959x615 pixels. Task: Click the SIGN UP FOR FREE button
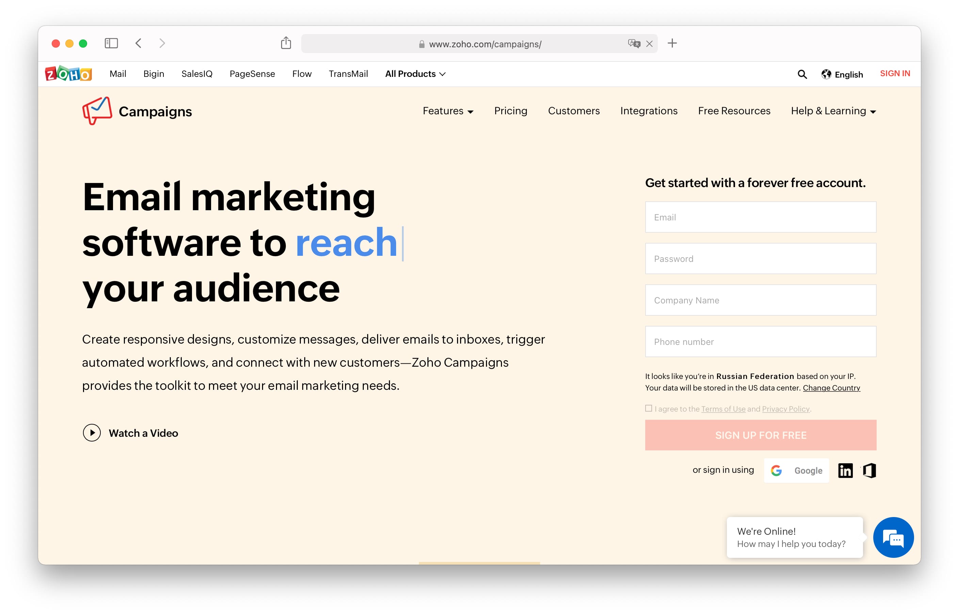pyautogui.click(x=761, y=435)
